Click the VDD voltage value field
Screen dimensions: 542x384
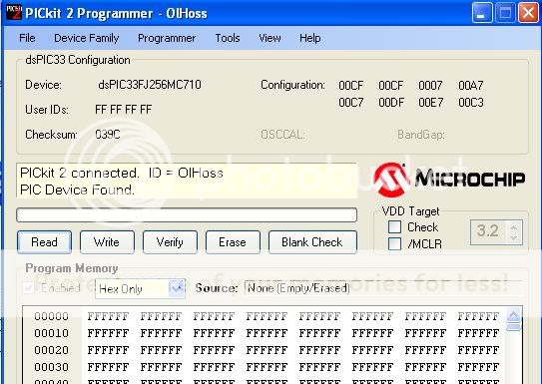pos(489,231)
